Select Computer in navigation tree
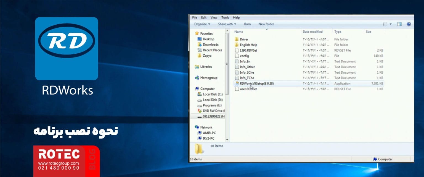Screen dimensions: 424x177 click(x=207, y=89)
